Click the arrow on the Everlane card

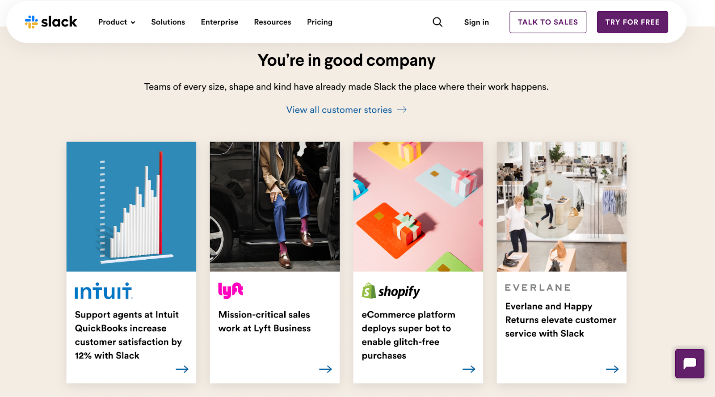[x=612, y=369]
